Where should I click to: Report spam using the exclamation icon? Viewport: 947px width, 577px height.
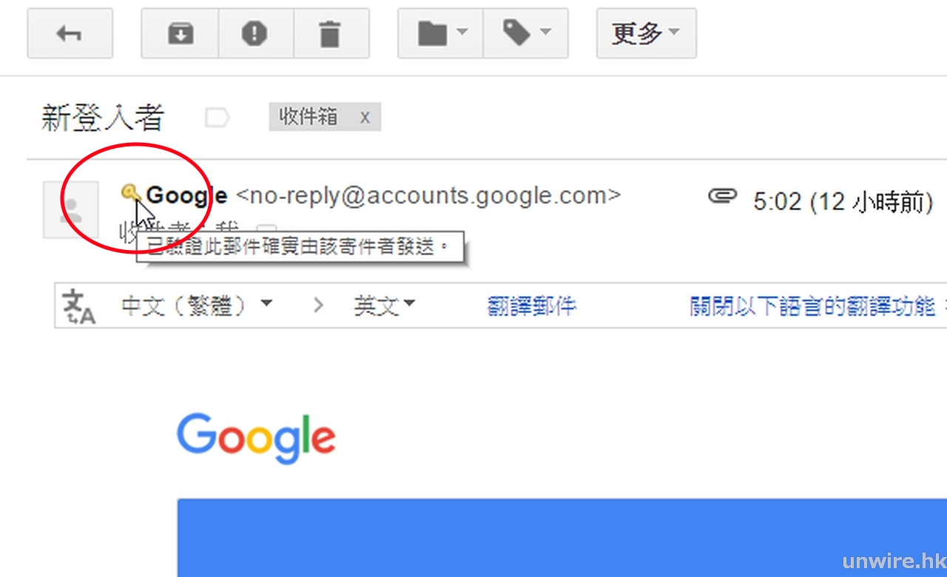point(255,33)
